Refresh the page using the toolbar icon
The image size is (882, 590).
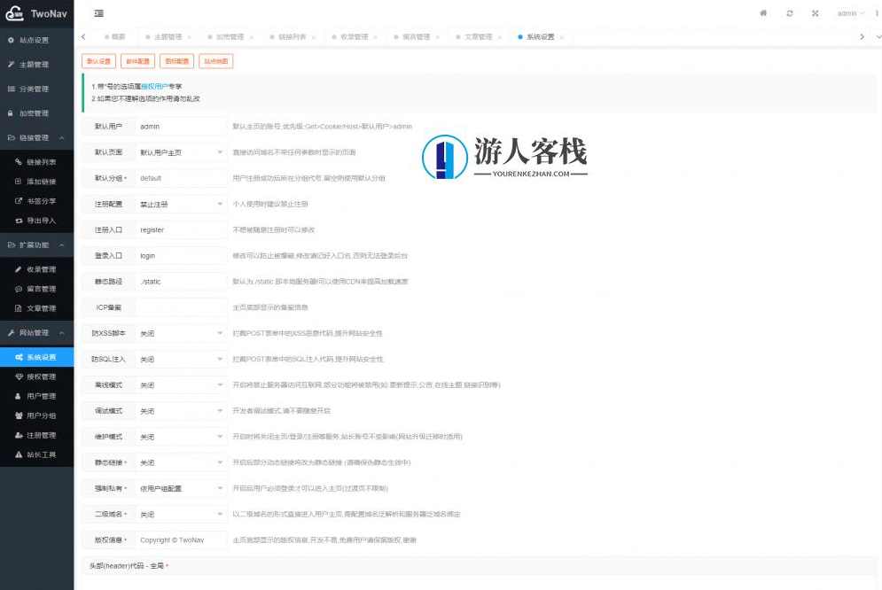789,13
